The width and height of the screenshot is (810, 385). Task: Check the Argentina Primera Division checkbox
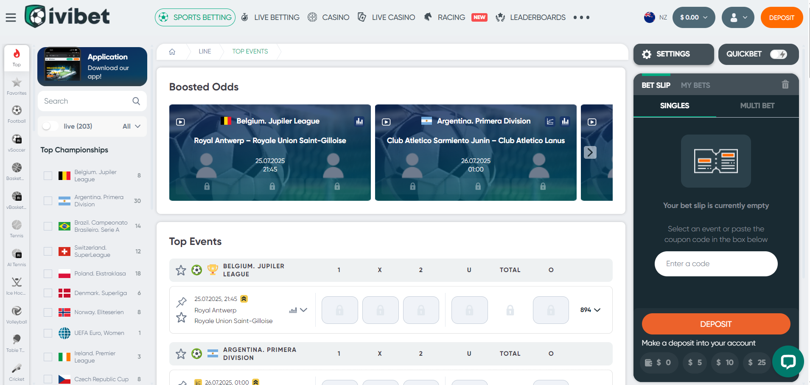(x=48, y=201)
